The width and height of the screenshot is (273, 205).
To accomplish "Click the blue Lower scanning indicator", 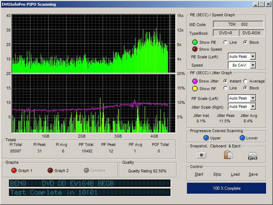I will coord(242,138).
